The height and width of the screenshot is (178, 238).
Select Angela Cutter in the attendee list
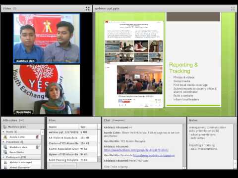pyautogui.click(x=17, y=137)
